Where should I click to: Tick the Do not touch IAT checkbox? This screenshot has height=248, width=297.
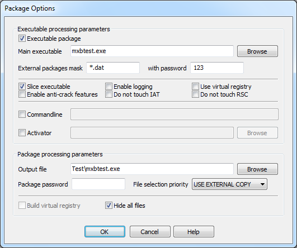pyautogui.click(x=109, y=94)
